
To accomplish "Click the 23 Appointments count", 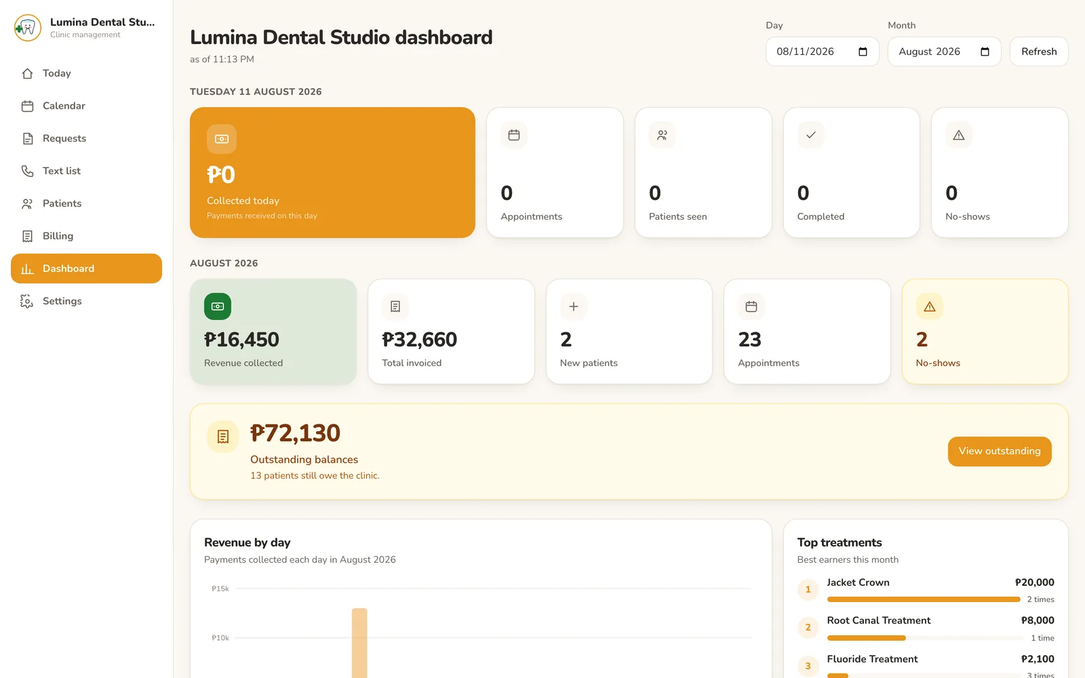I will pyautogui.click(x=750, y=340).
